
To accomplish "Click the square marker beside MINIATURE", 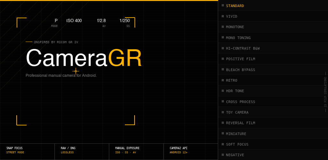I will click(223, 133).
